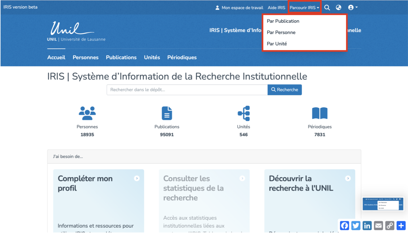Open the Aide IRIS link
This screenshot has width=408, height=233.
tap(276, 8)
